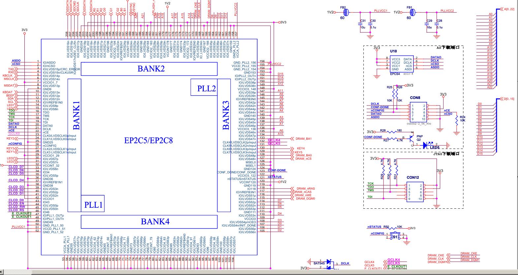Click the "KBCLK" net label
Image resolution: width=518 pixels, height=275 pixels.
point(7,76)
